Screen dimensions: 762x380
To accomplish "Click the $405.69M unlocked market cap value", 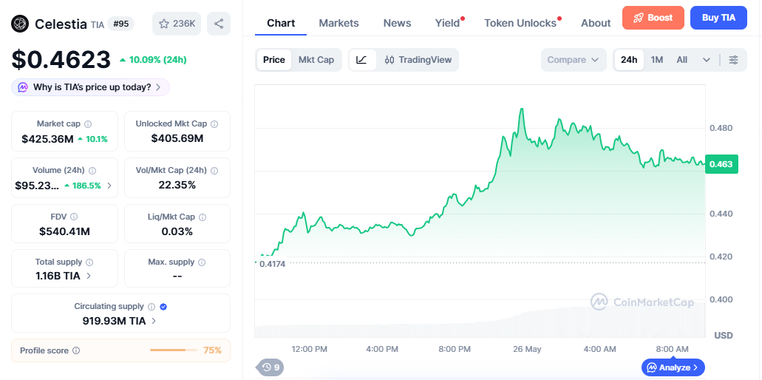I will coord(177,138).
